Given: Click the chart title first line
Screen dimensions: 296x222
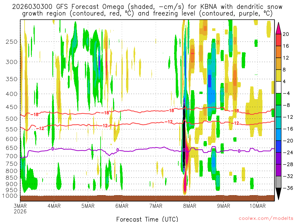Looking at the screenshot, I should click(147, 7).
